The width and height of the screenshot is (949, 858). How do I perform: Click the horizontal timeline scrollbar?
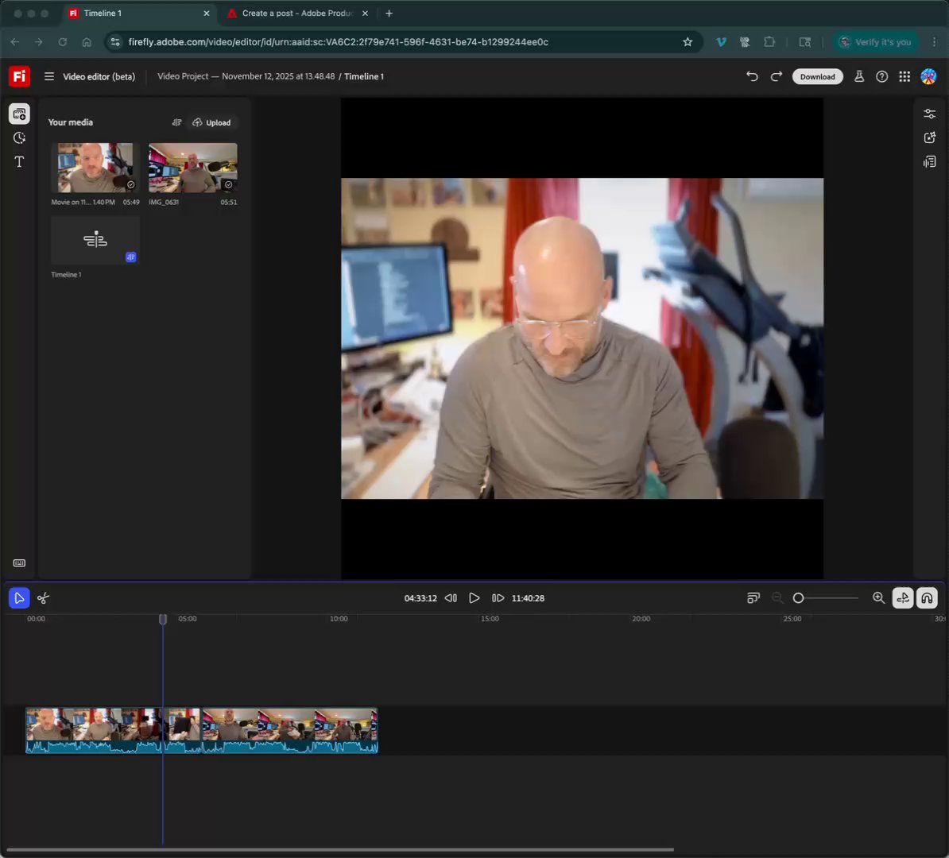click(339, 849)
